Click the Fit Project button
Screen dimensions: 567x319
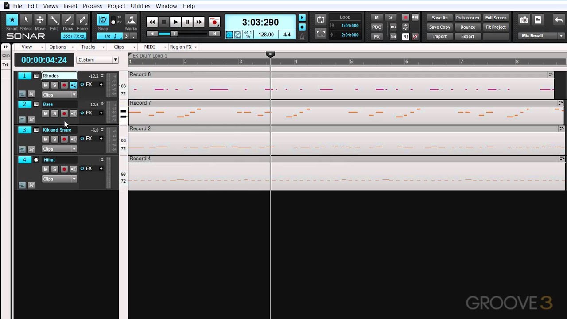[x=496, y=27]
